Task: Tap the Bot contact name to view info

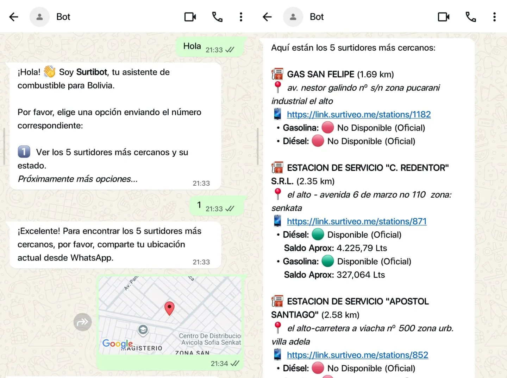Action: 63,17
